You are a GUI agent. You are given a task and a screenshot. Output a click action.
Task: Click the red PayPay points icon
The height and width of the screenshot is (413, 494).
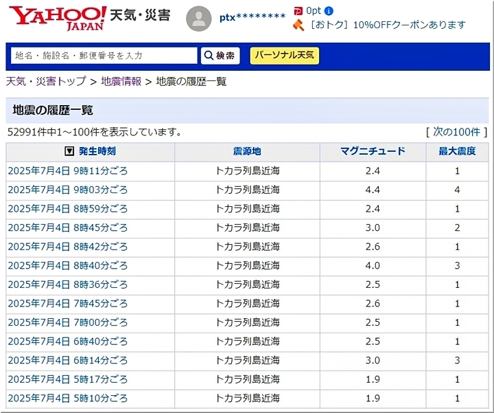[x=298, y=10]
